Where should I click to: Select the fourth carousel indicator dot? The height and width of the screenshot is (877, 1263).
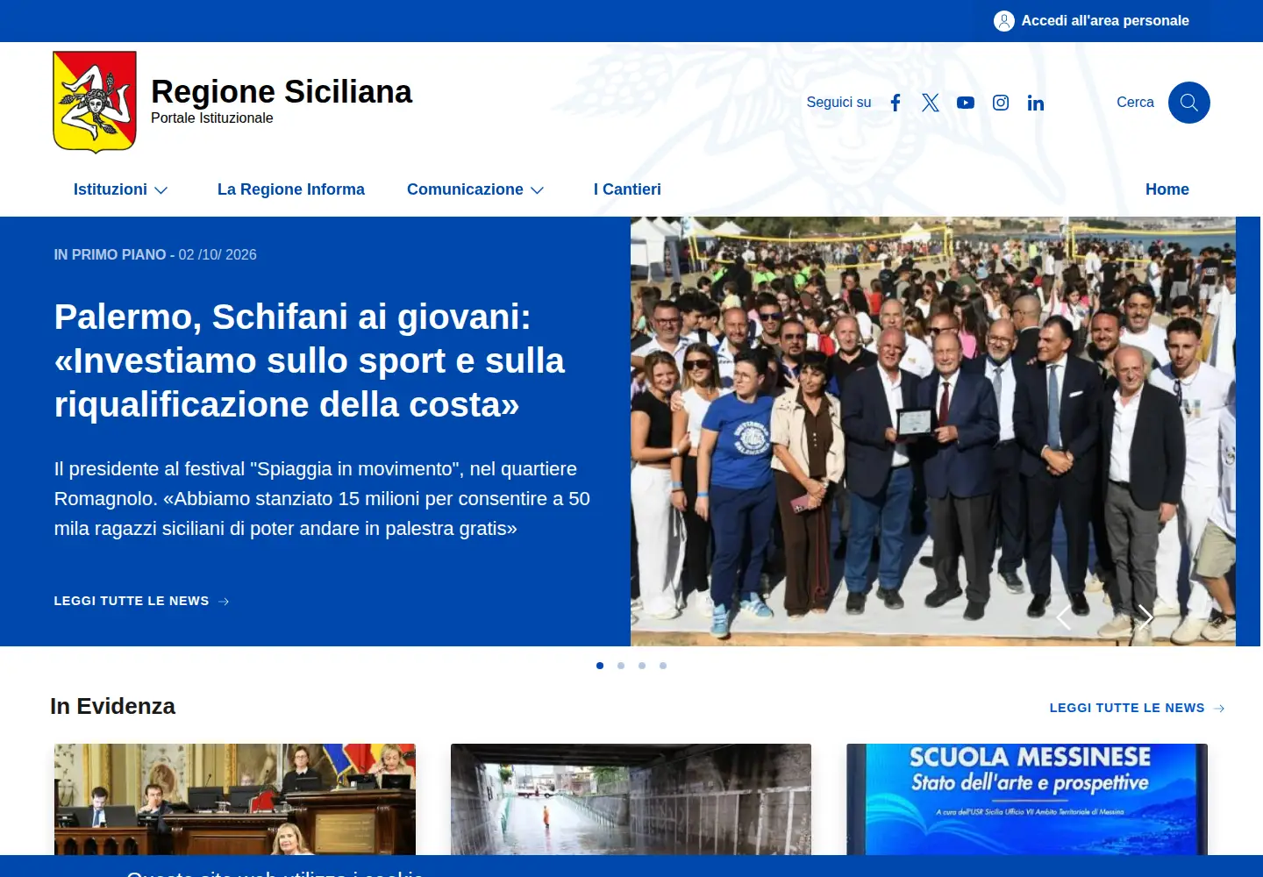663,666
